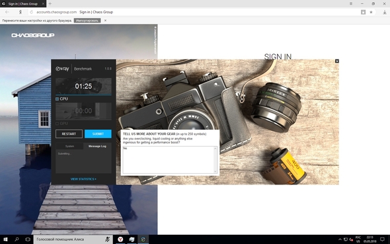Click the Benchmark title text
The width and height of the screenshot is (390, 244).
83,69
